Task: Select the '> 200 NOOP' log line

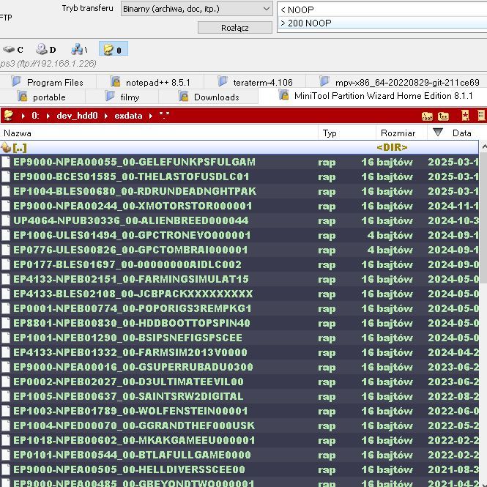Action: point(382,23)
